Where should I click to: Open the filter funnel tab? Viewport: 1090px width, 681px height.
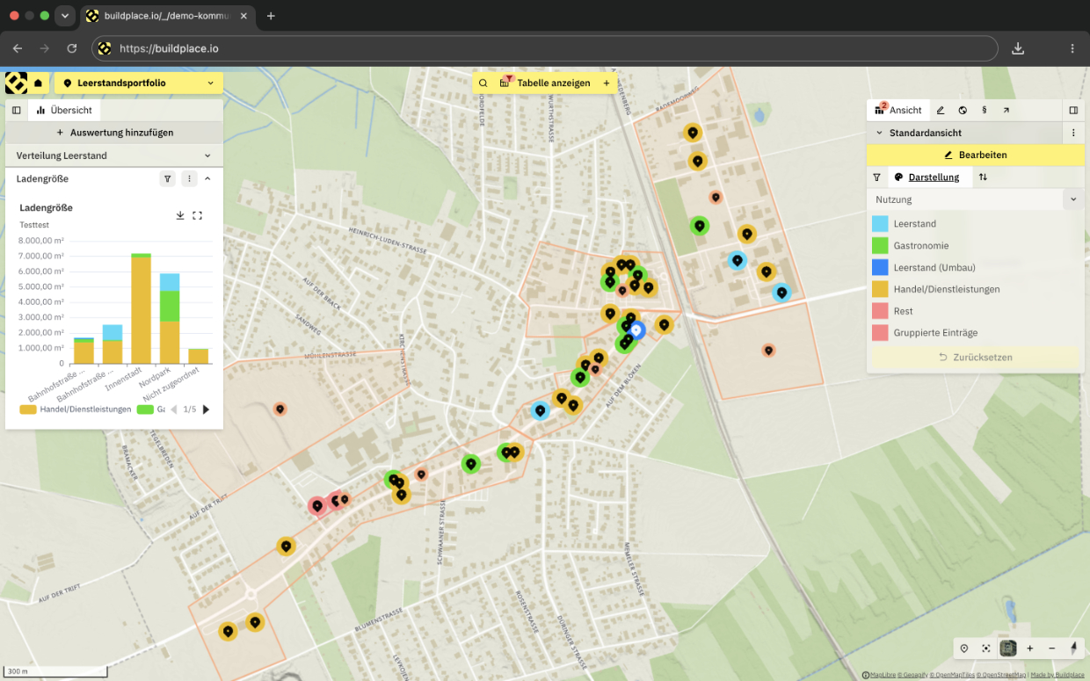[x=876, y=177]
